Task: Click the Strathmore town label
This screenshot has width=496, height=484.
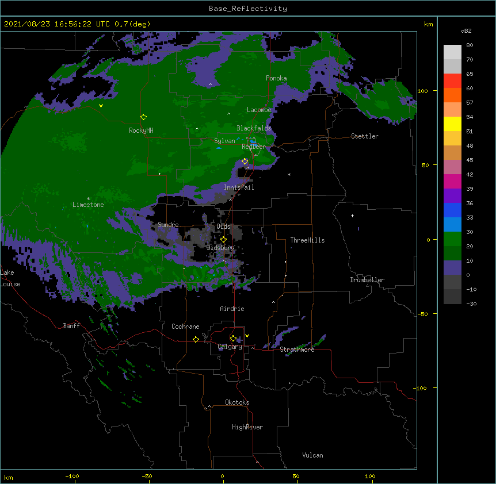Action: coord(297,349)
